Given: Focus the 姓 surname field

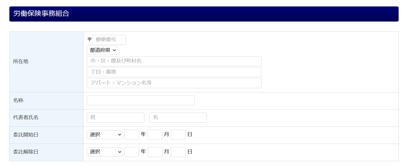Looking at the screenshot, I should 115,117.
